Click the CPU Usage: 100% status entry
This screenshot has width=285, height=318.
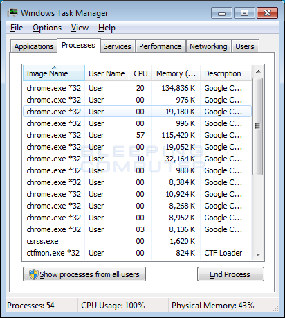tap(113, 306)
